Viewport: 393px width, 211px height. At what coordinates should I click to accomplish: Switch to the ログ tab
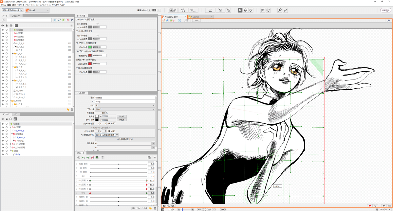(x=16, y=114)
